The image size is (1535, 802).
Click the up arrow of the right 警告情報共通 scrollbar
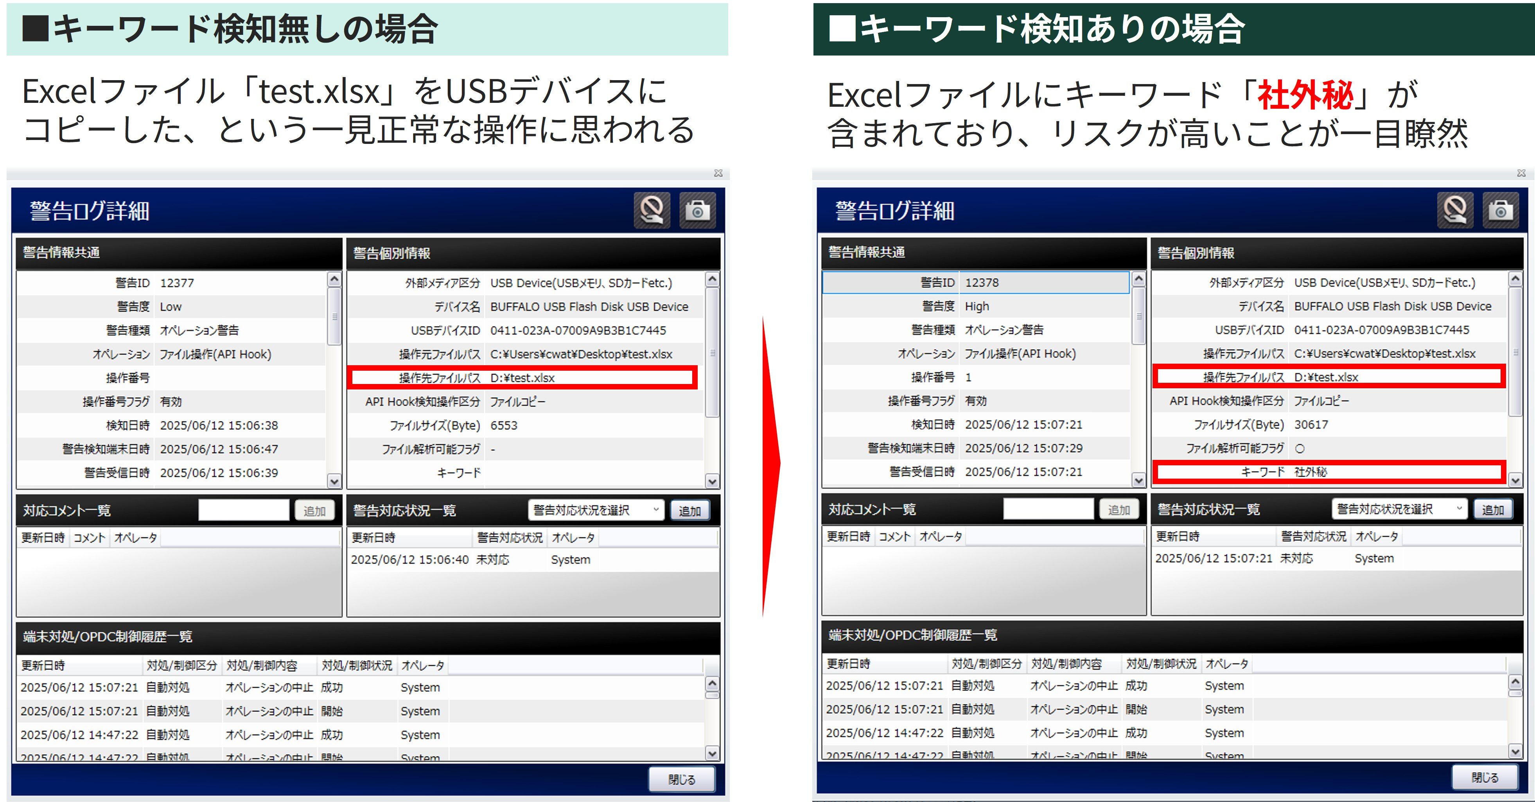[1139, 279]
